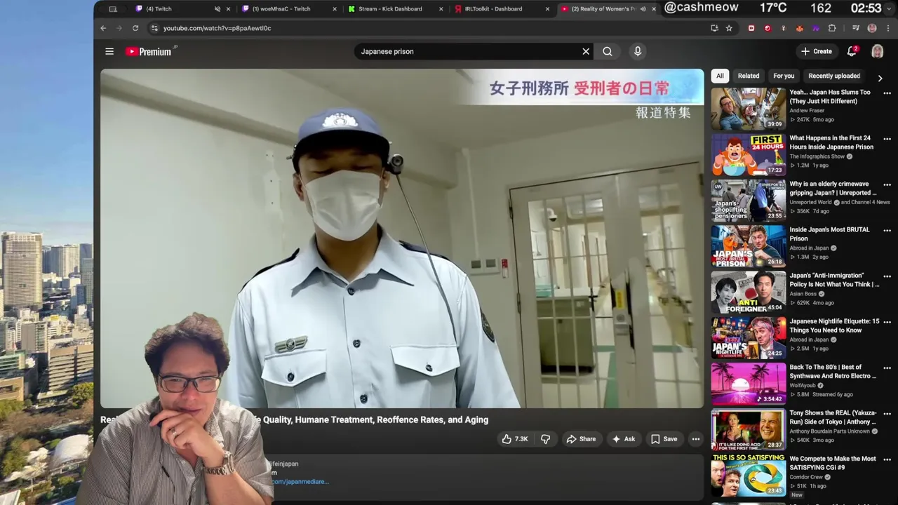Open browser tab search button at far left
This screenshot has height=505, width=898.
tap(113, 9)
